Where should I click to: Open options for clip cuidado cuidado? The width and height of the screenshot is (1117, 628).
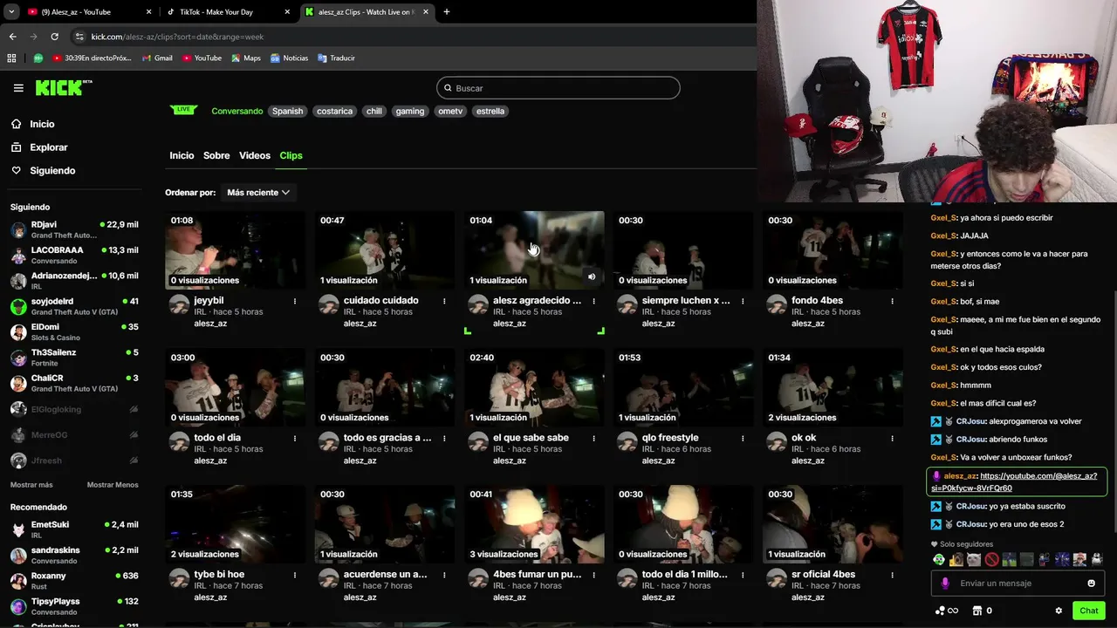point(444,301)
